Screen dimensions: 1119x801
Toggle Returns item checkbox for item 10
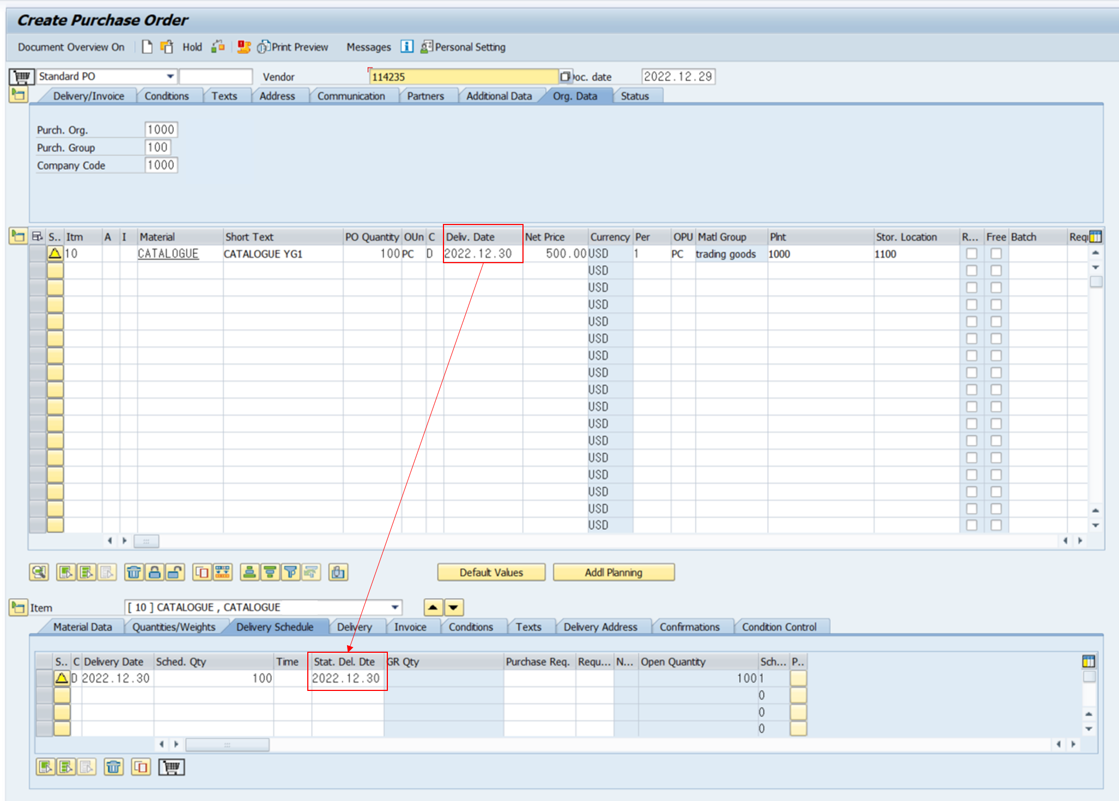coord(971,253)
